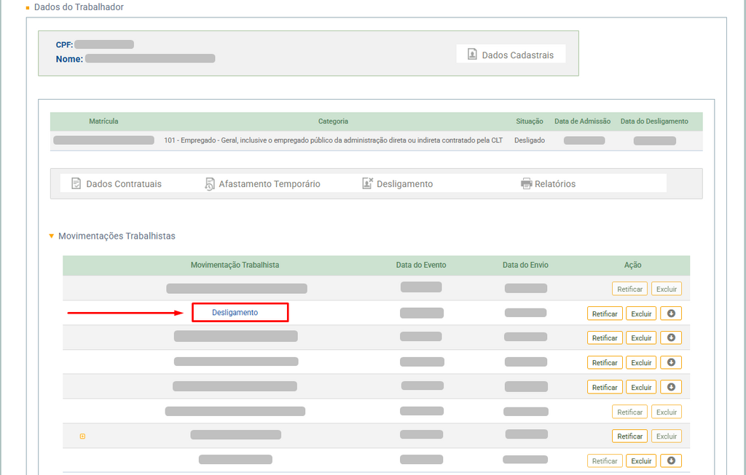Click download arrow in fifth movement row
The image size is (746, 475).
click(671, 387)
